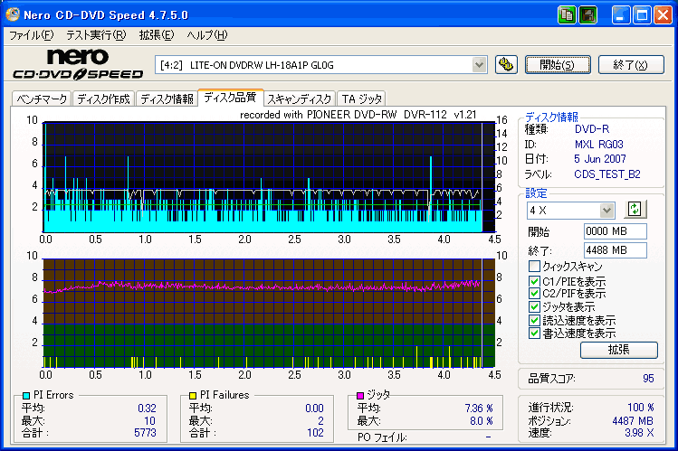
Task: Maximize the Nero CD-DVD Speed window
Action: [642, 15]
